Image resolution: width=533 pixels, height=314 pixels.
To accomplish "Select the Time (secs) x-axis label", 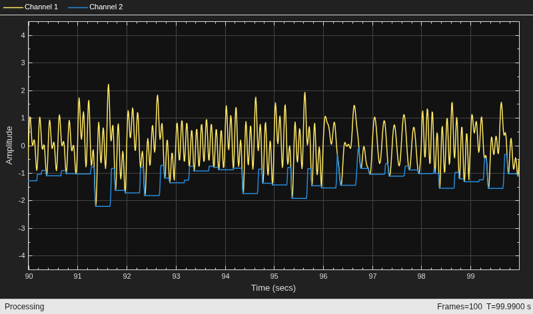I will 273,288.
